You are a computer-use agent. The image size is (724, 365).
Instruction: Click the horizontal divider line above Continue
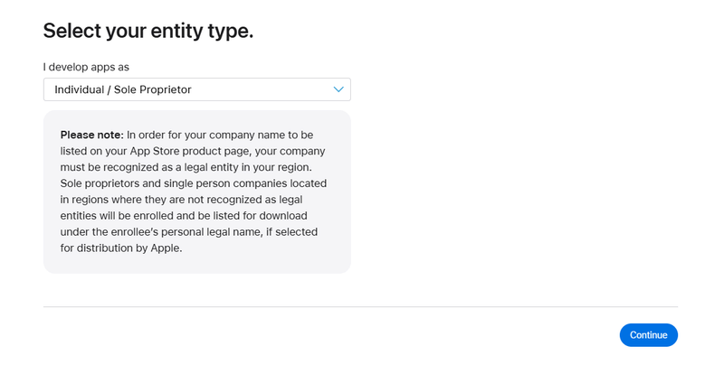pos(360,306)
